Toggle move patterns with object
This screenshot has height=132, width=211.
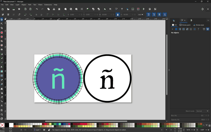click(165, 15)
